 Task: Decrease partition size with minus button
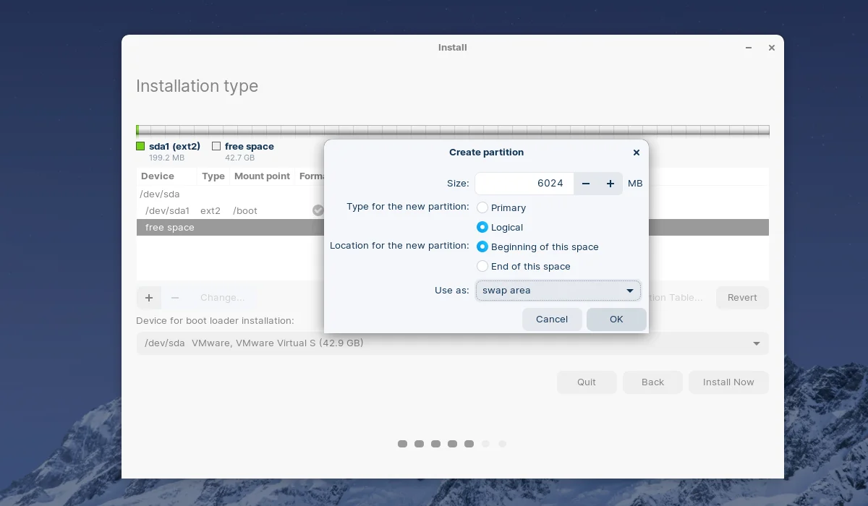tap(586, 184)
